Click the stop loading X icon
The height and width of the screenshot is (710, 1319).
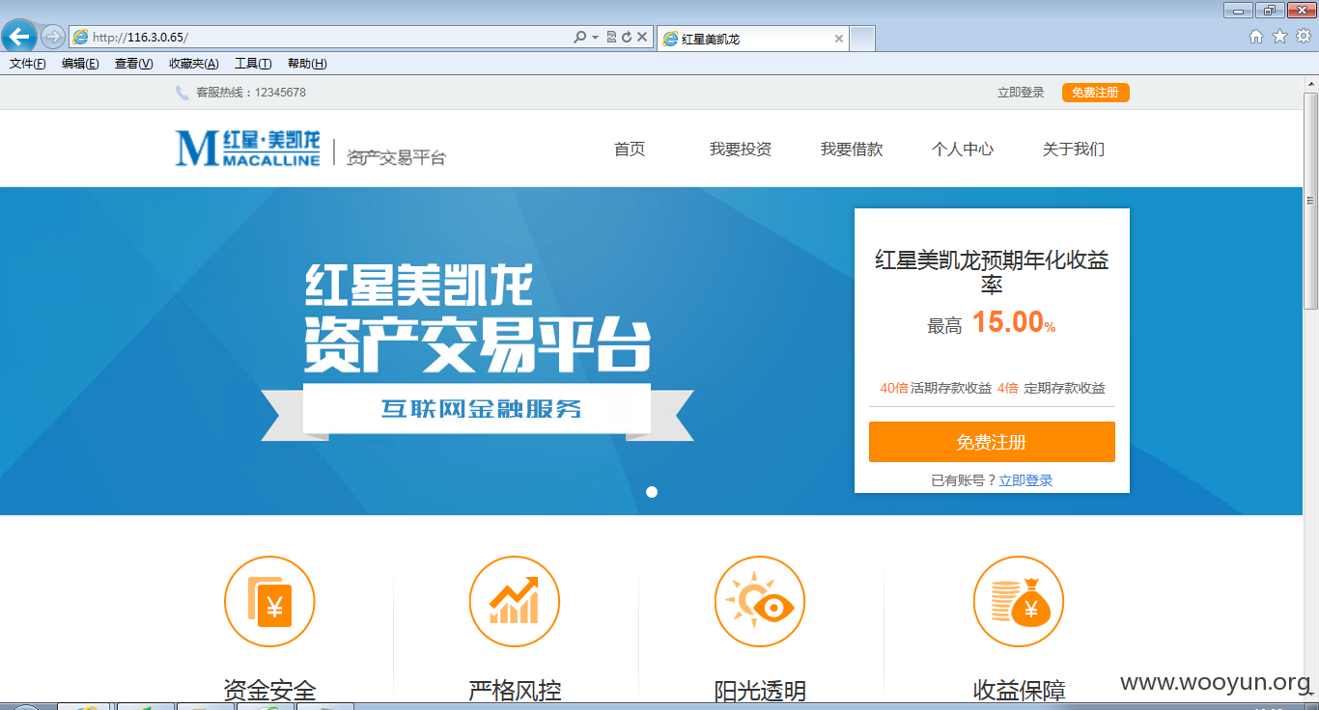642,38
